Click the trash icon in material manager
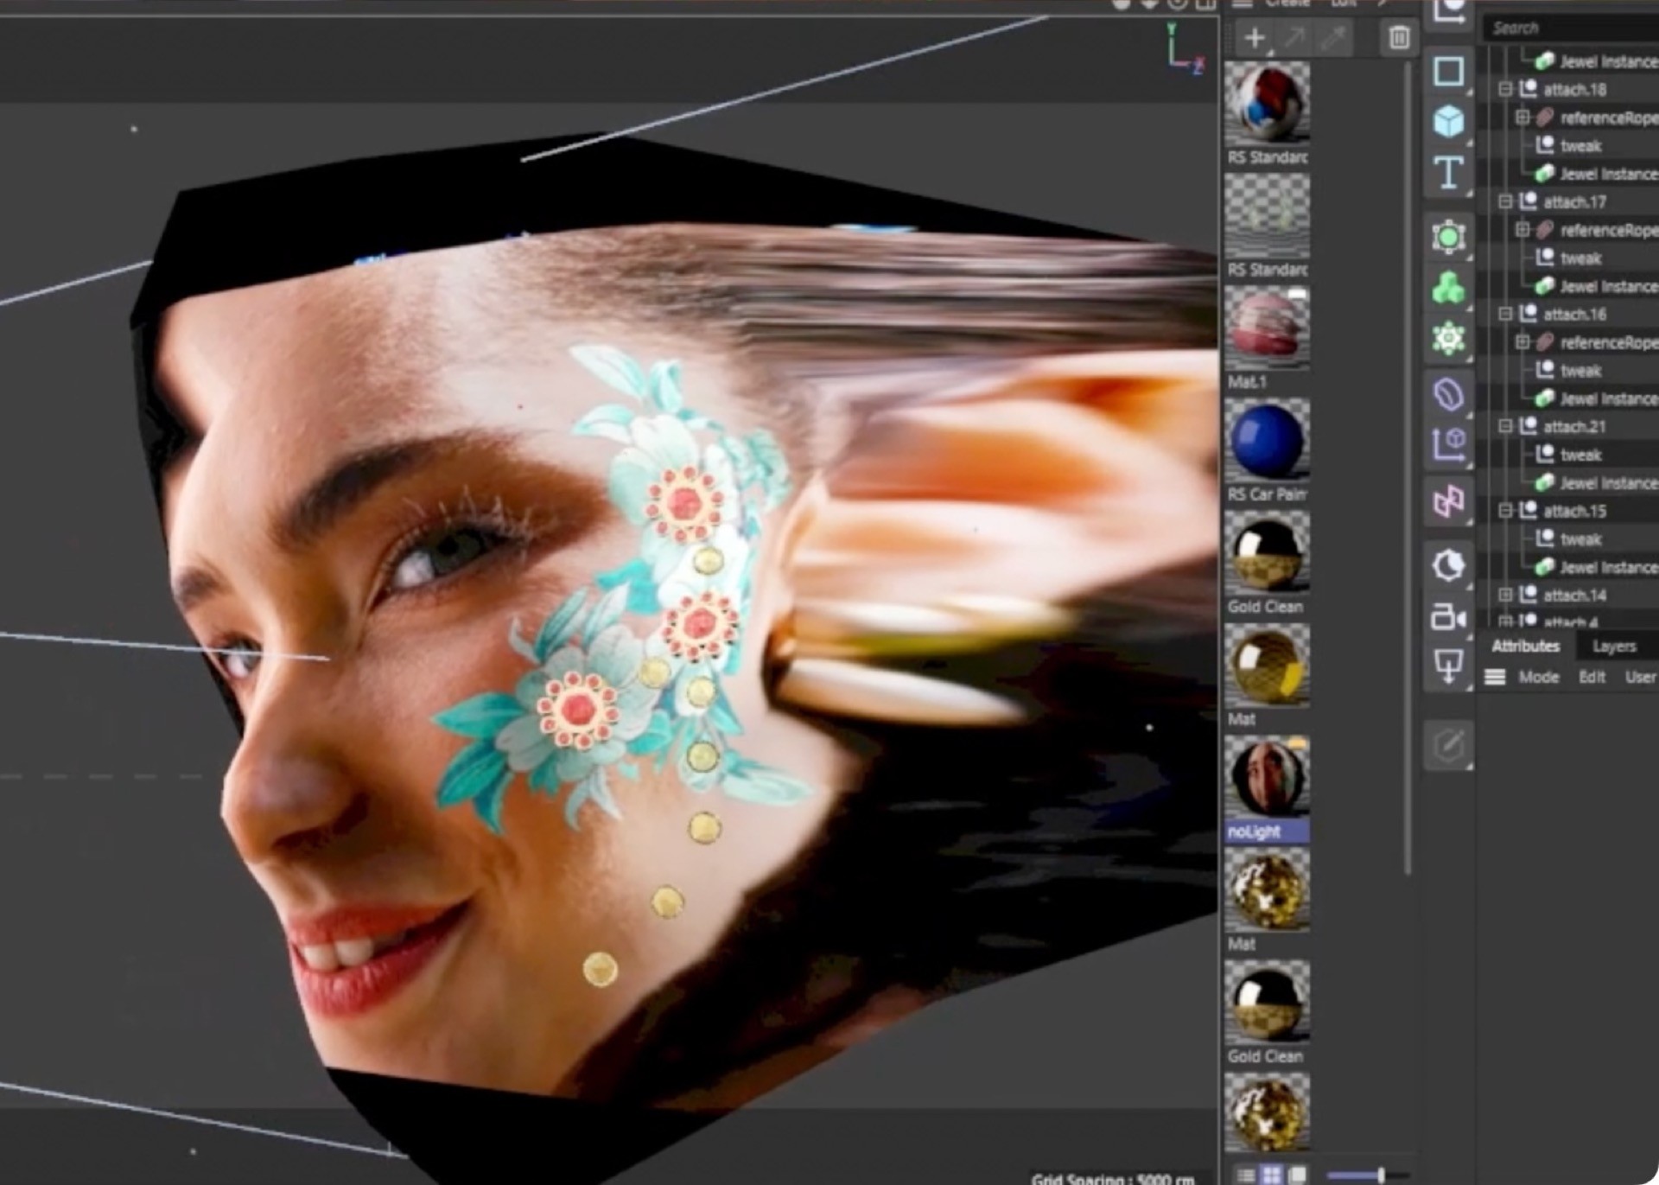 1399,37
